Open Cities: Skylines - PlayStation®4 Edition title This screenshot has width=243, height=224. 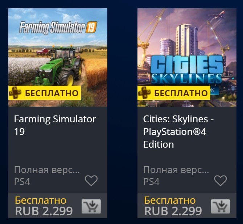click(178, 132)
